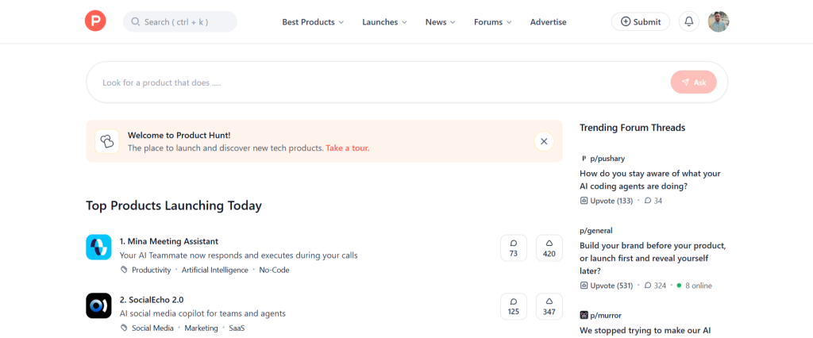The image size is (813, 338).
Task: Click the p/murror forum icon
Action: pyautogui.click(x=584, y=315)
